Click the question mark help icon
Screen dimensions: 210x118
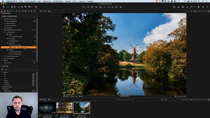[207, 7]
